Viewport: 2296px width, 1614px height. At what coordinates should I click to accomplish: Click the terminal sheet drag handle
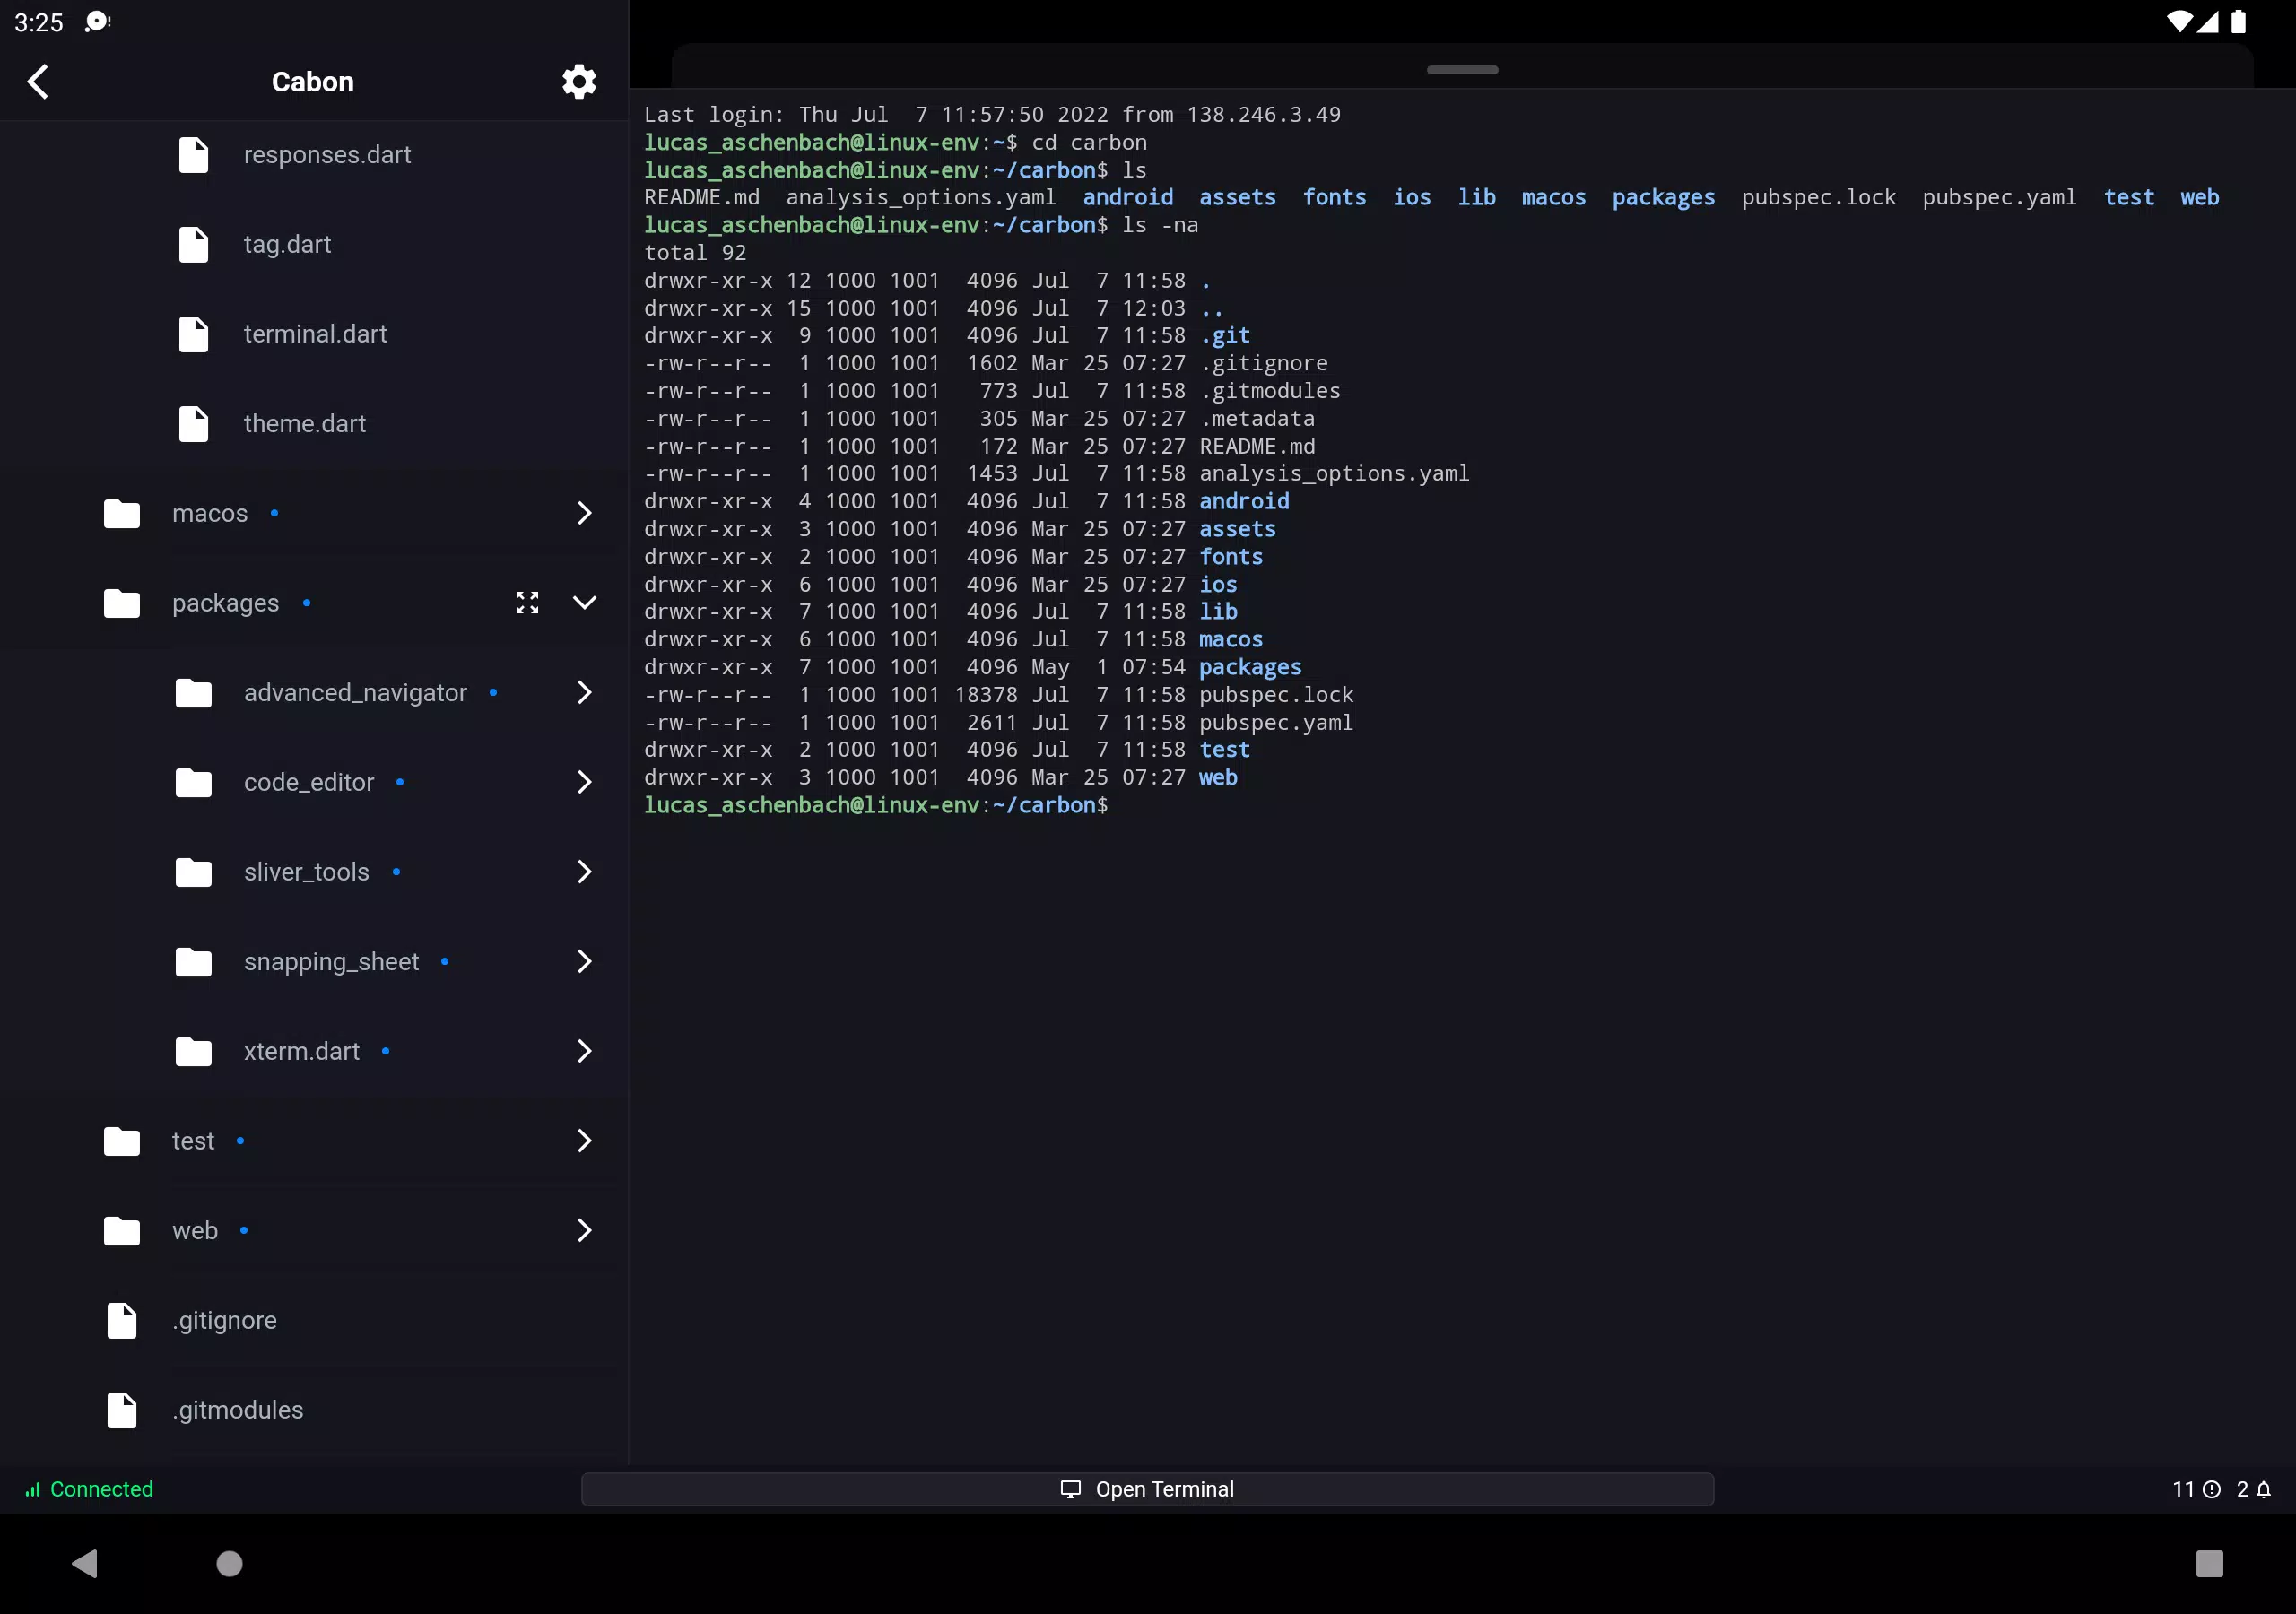pos(1462,70)
